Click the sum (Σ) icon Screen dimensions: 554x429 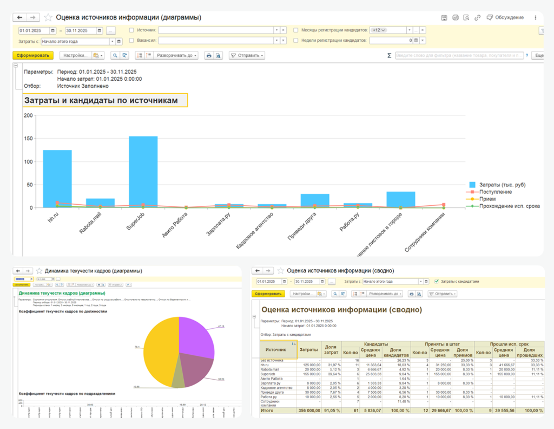(389, 55)
